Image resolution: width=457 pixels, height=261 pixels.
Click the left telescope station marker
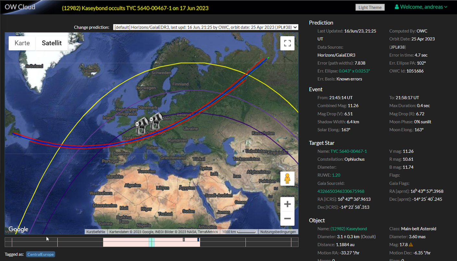tap(141, 125)
